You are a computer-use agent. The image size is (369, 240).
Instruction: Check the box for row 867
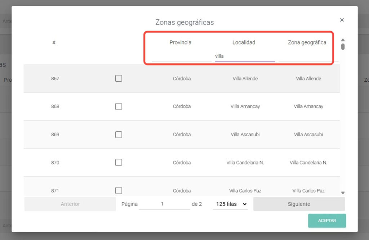[x=119, y=78]
